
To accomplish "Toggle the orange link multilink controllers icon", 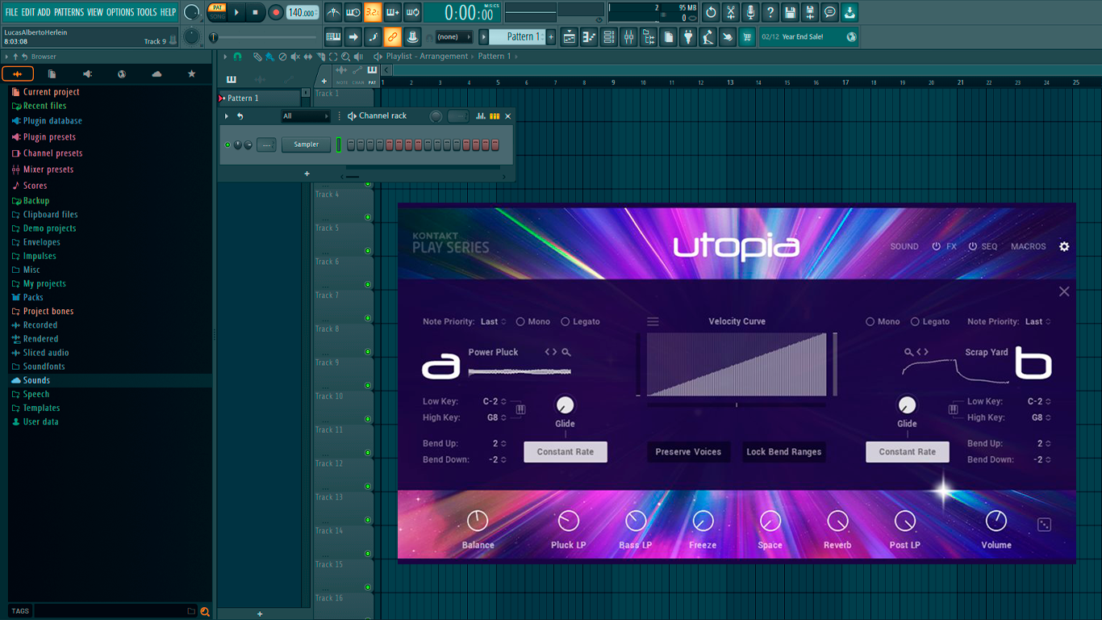I will coord(392,36).
